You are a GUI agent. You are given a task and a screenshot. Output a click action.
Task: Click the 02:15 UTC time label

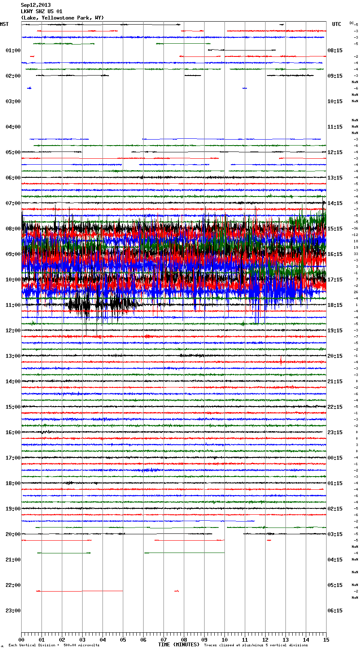(x=335, y=509)
